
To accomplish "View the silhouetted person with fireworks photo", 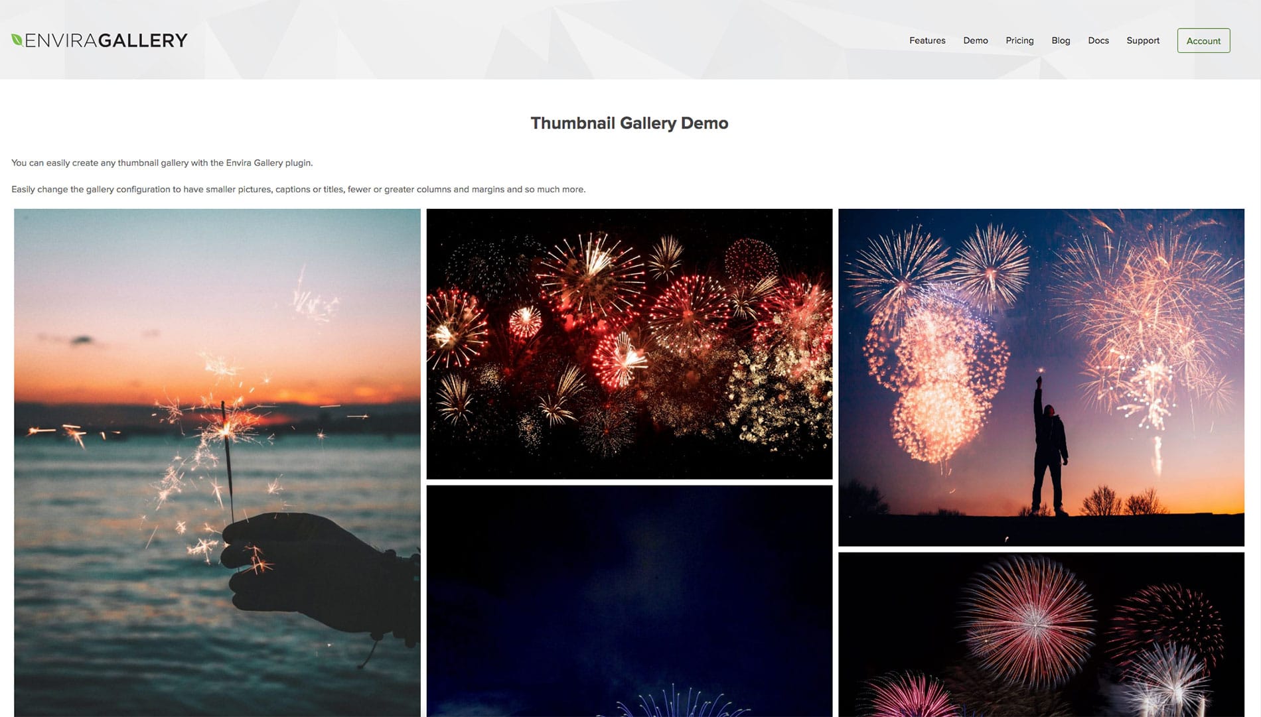I will coord(1041,377).
